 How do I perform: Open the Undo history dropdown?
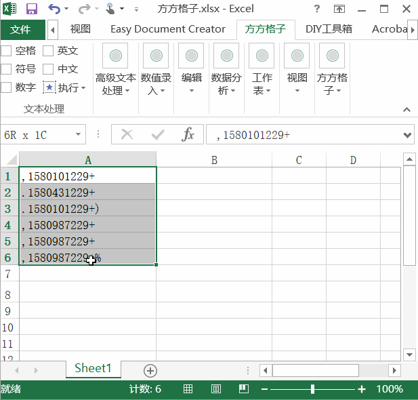pyautogui.click(x=66, y=9)
